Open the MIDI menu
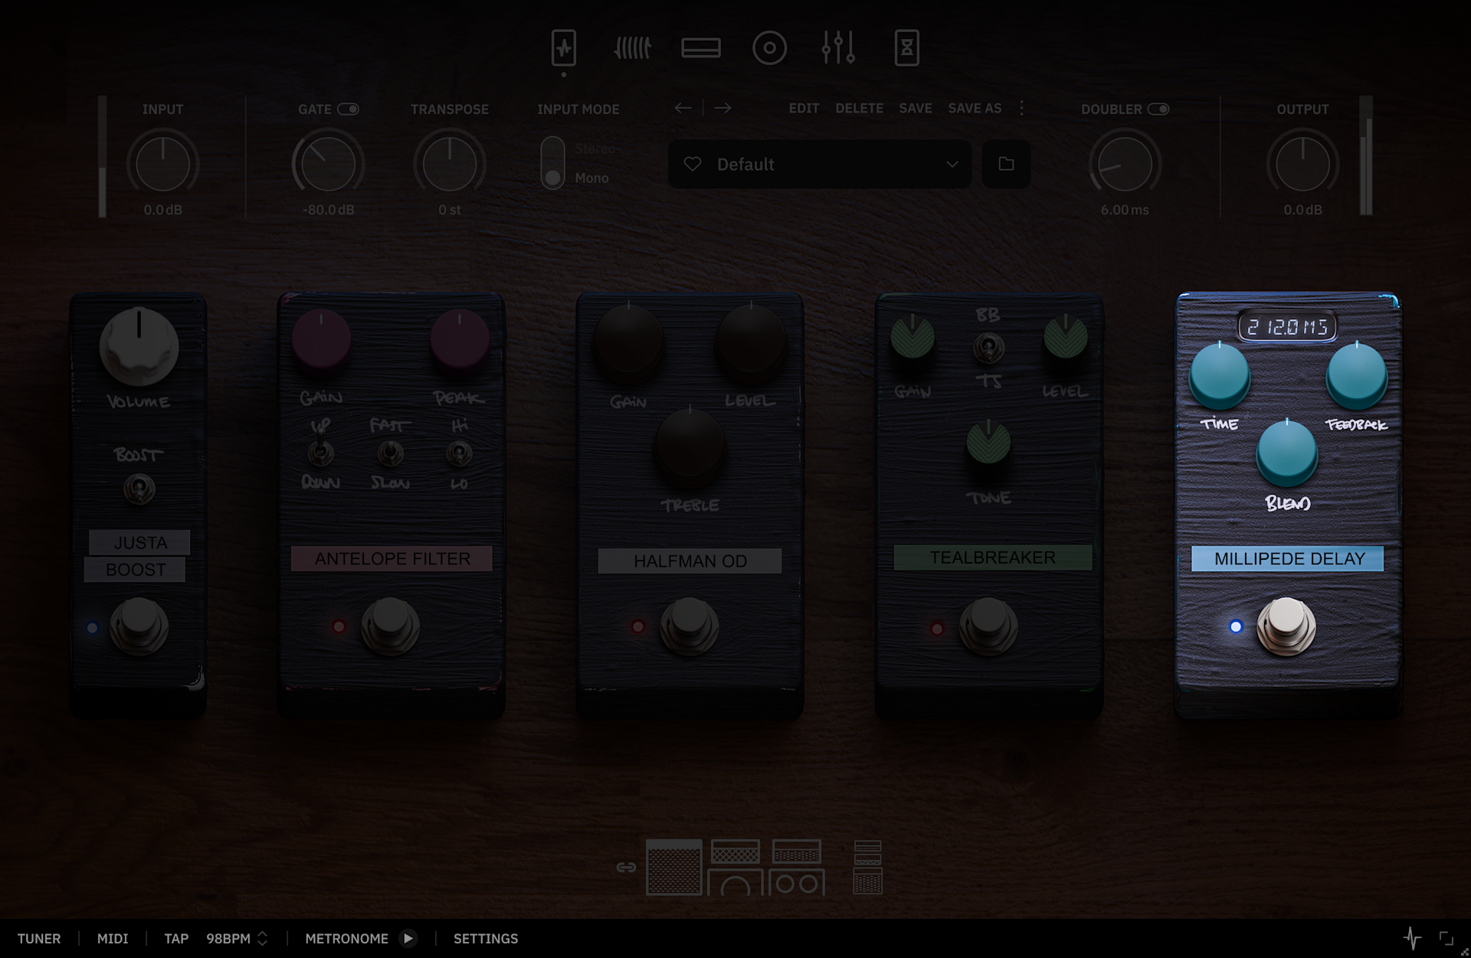 click(113, 938)
